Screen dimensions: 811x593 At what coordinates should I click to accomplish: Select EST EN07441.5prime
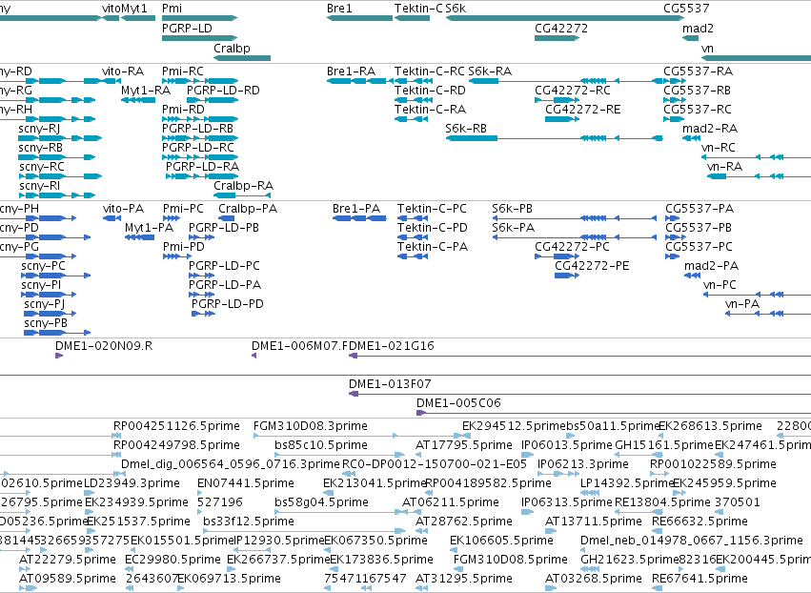pos(246,483)
